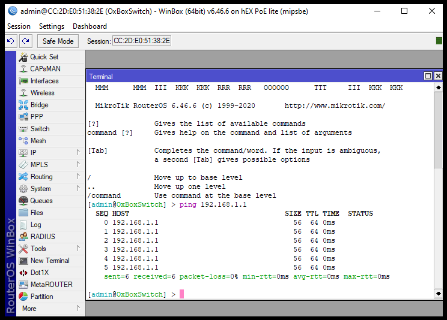Click the 'packet-loss=0%' statistic text
The image size is (447, 320).
coord(208,276)
